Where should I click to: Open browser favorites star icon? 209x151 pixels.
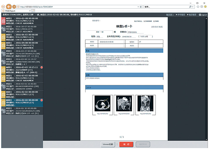tap(197, 6)
